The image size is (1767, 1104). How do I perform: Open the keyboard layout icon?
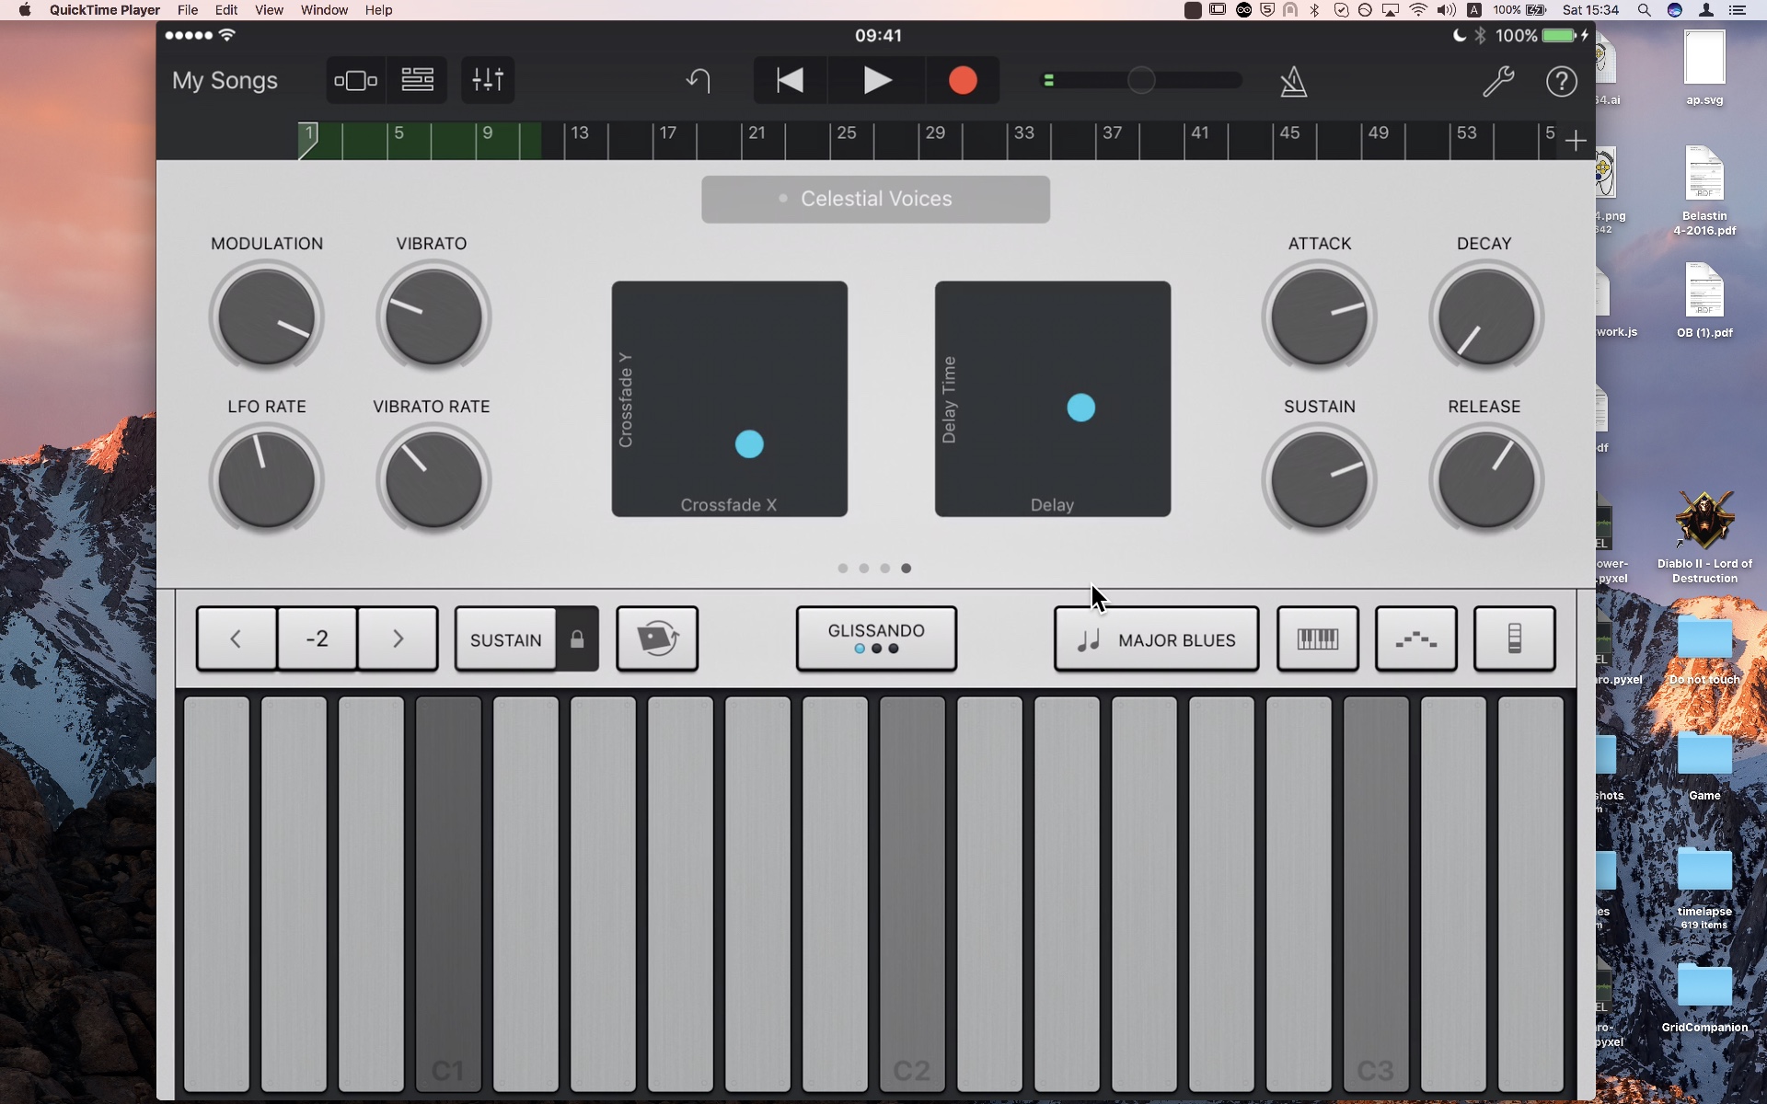1318,638
